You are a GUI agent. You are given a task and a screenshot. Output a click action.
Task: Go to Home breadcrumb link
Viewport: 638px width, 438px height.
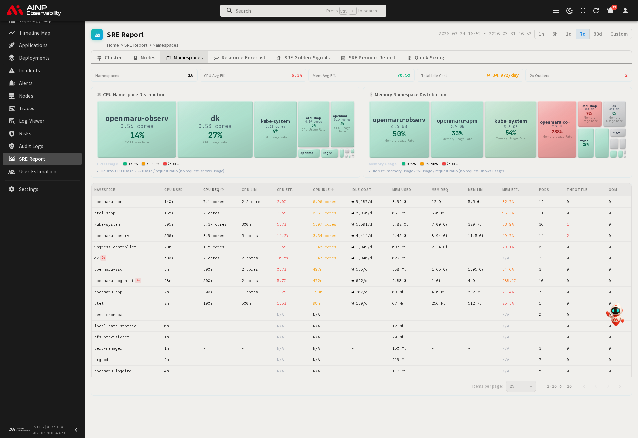click(x=113, y=45)
